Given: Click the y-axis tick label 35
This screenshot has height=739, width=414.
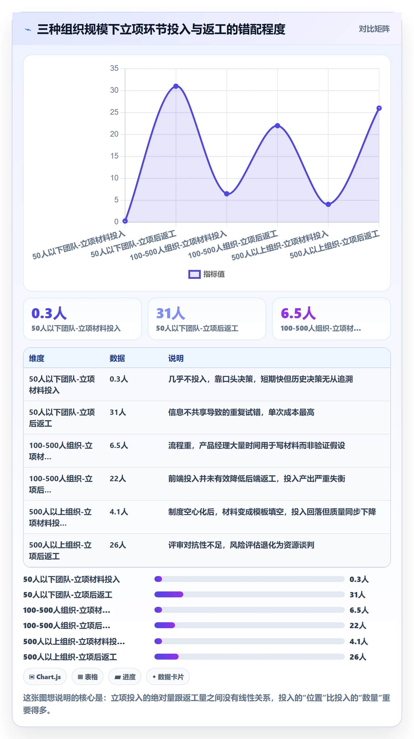Looking at the screenshot, I should (114, 68).
